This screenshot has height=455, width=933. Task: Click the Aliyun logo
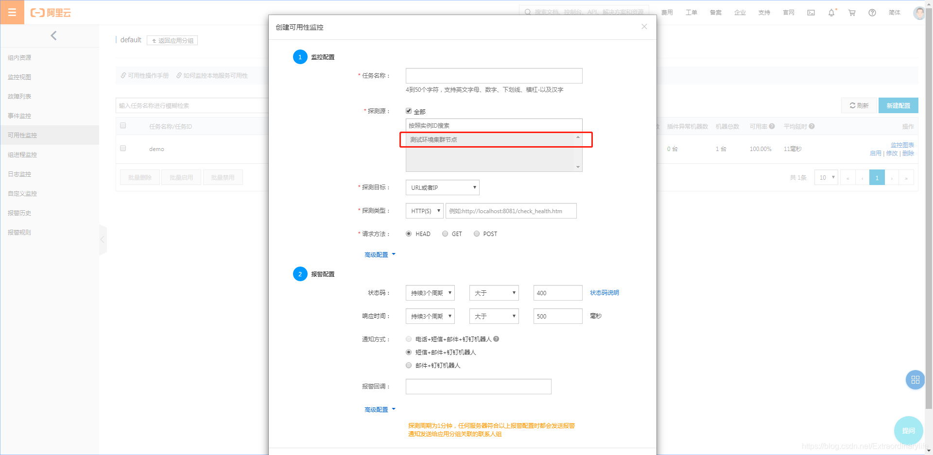(51, 13)
